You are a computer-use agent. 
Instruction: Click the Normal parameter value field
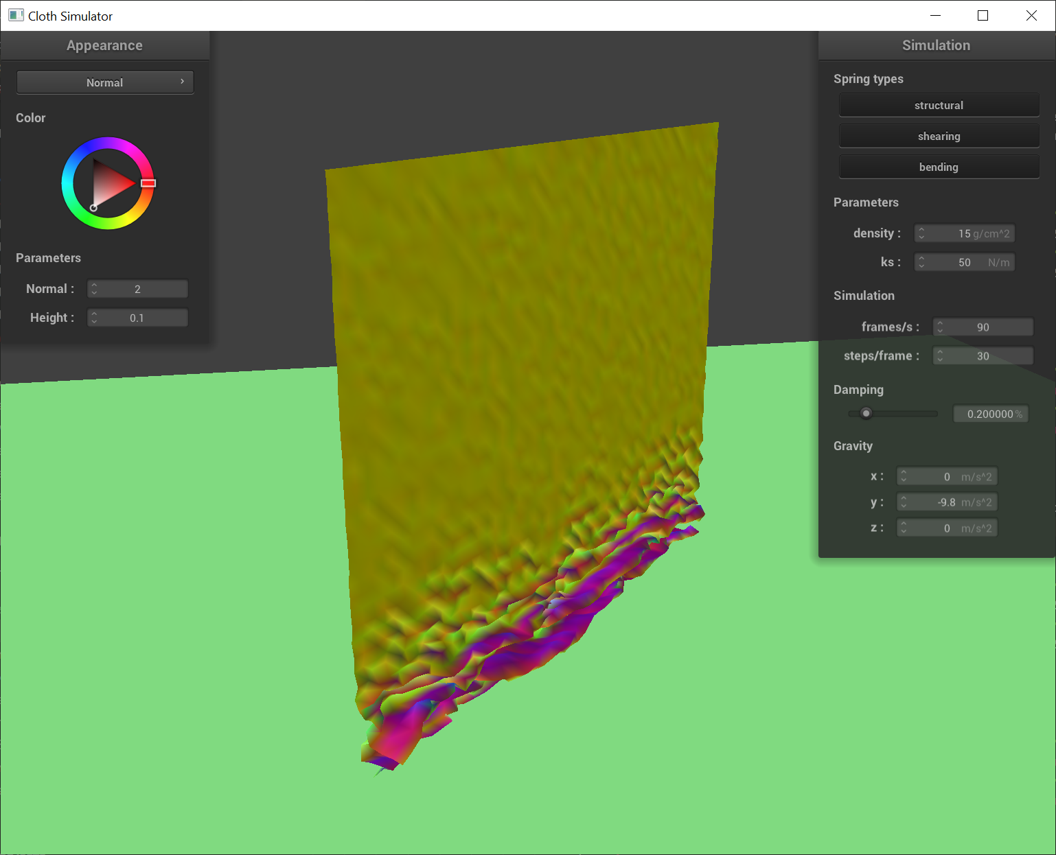point(137,289)
